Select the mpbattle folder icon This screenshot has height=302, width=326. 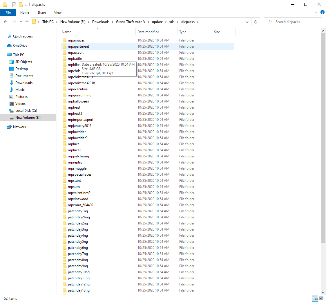click(64, 58)
